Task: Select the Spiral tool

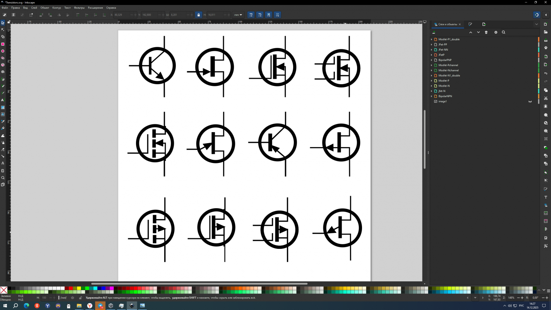Action: (3, 72)
